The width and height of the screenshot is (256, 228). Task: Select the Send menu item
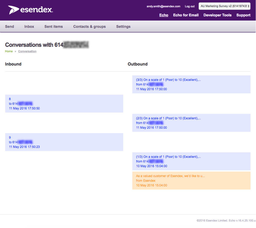[x=10, y=27]
